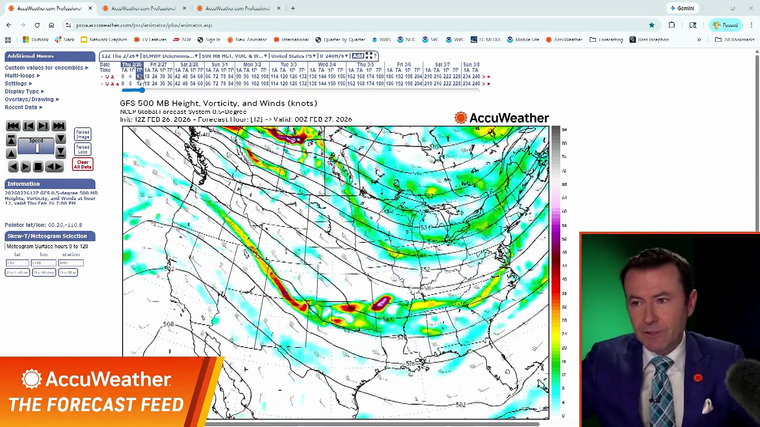Open the United States region dropdown
The height and width of the screenshot is (427, 760).
pos(293,56)
